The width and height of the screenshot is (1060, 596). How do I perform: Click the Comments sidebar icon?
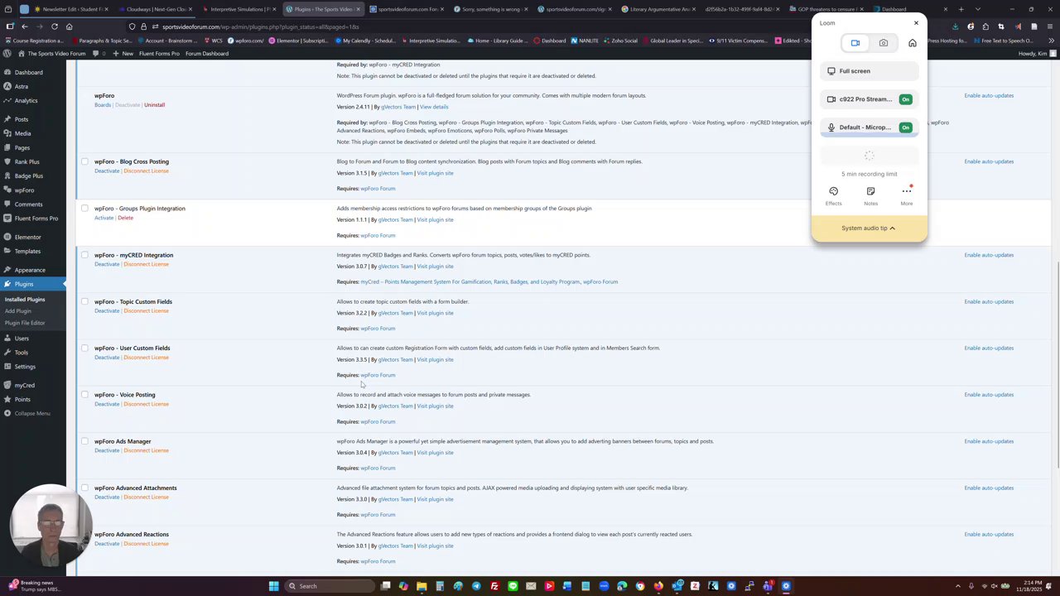[x=7, y=204]
